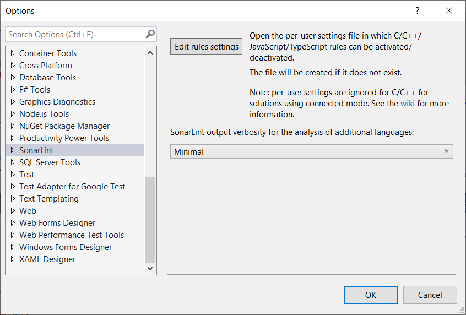Select Text Templating category
Image resolution: width=466 pixels, height=315 pixels.
pyautogui.click(x=48, y=198)
